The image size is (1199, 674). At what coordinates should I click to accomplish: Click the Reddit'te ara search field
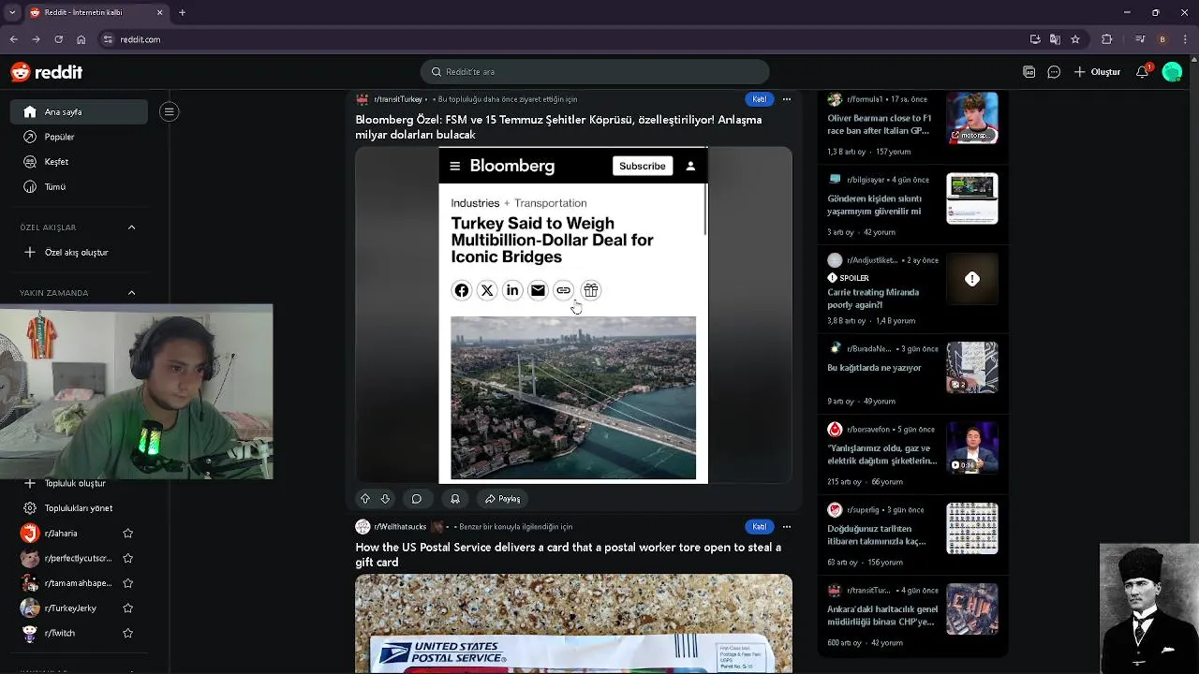click(x=595, y=72)
